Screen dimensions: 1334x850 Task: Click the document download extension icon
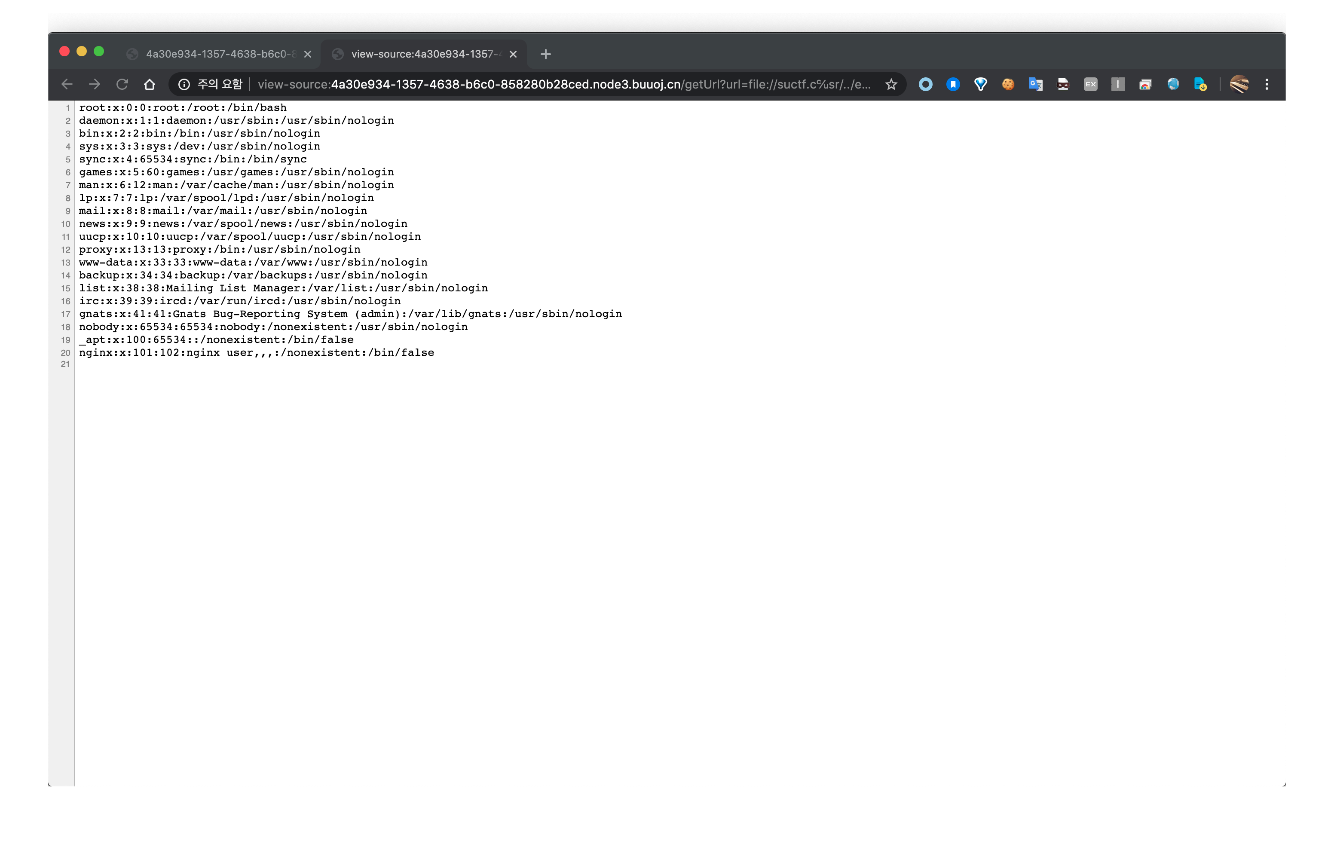(1200, 84)
